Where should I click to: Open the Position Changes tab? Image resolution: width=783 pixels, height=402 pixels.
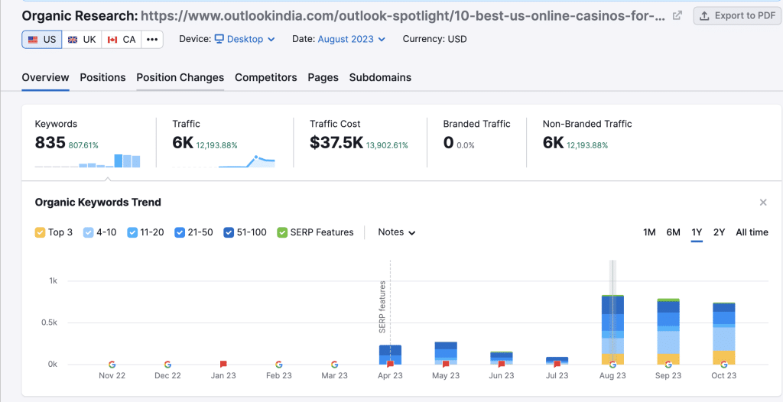[180, 77]
